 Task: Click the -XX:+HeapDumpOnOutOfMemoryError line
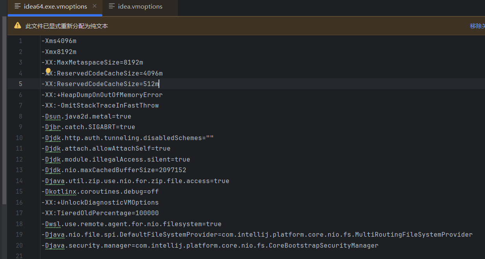[x=101, y=94]
